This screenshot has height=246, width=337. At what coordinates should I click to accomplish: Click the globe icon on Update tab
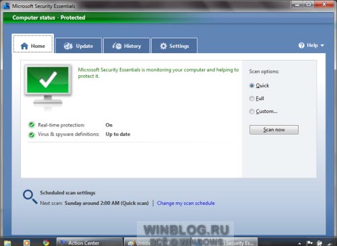[x=68, y=46]
